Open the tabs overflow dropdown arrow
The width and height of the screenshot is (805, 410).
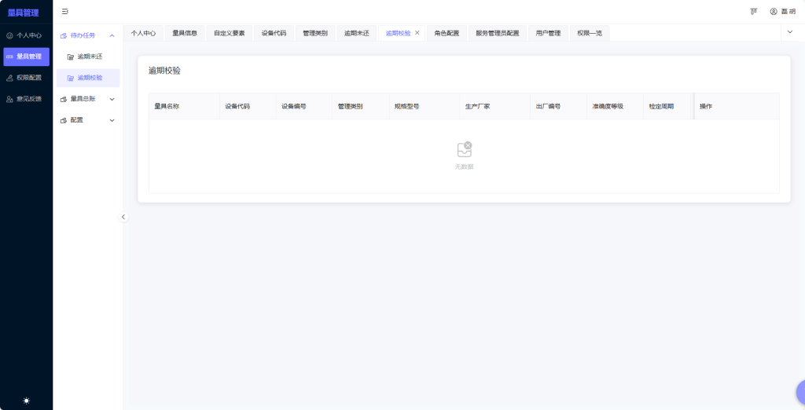[790, 32]
